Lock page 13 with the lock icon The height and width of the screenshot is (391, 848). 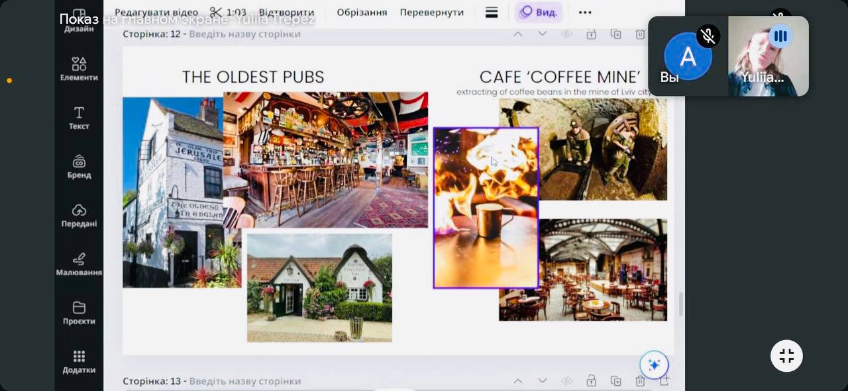click(x=591, y=380)
